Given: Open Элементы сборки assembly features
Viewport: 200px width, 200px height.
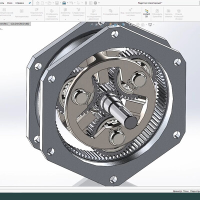Looking at the screenshot, I should coord(65,12).
